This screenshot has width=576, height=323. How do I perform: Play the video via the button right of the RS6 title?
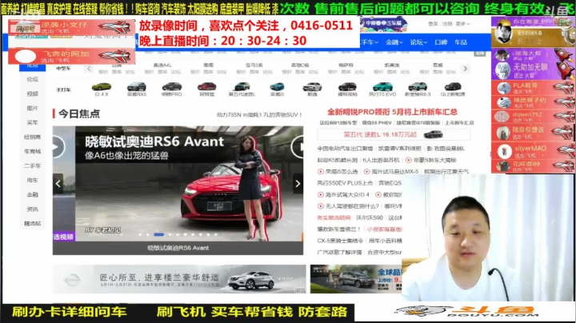298,147
